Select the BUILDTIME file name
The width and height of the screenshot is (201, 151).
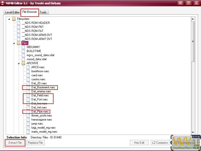[34, 51]
